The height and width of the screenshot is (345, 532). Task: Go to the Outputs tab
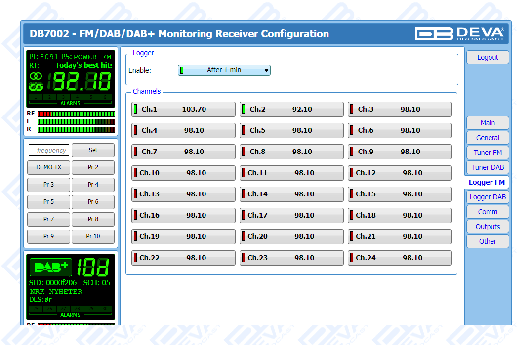[x=487, y=227]
